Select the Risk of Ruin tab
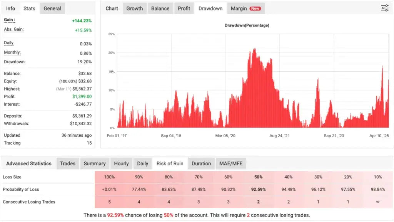Image resolution: width=394 pixels, height=222 pixels. point(170,163)
